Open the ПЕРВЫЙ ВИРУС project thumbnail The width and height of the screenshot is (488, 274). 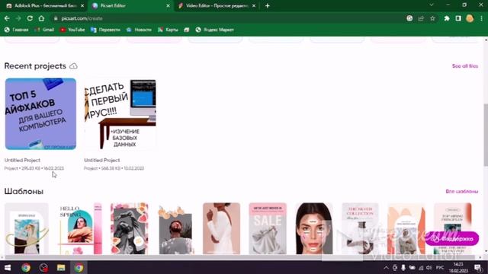[120, 113]
